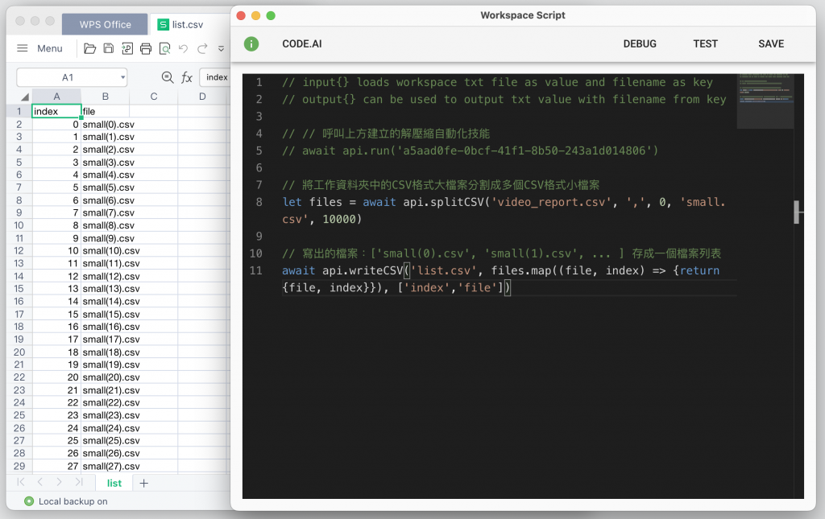The image size is (825, 519).
Task: Select column B header
Action: coord(106,97)
